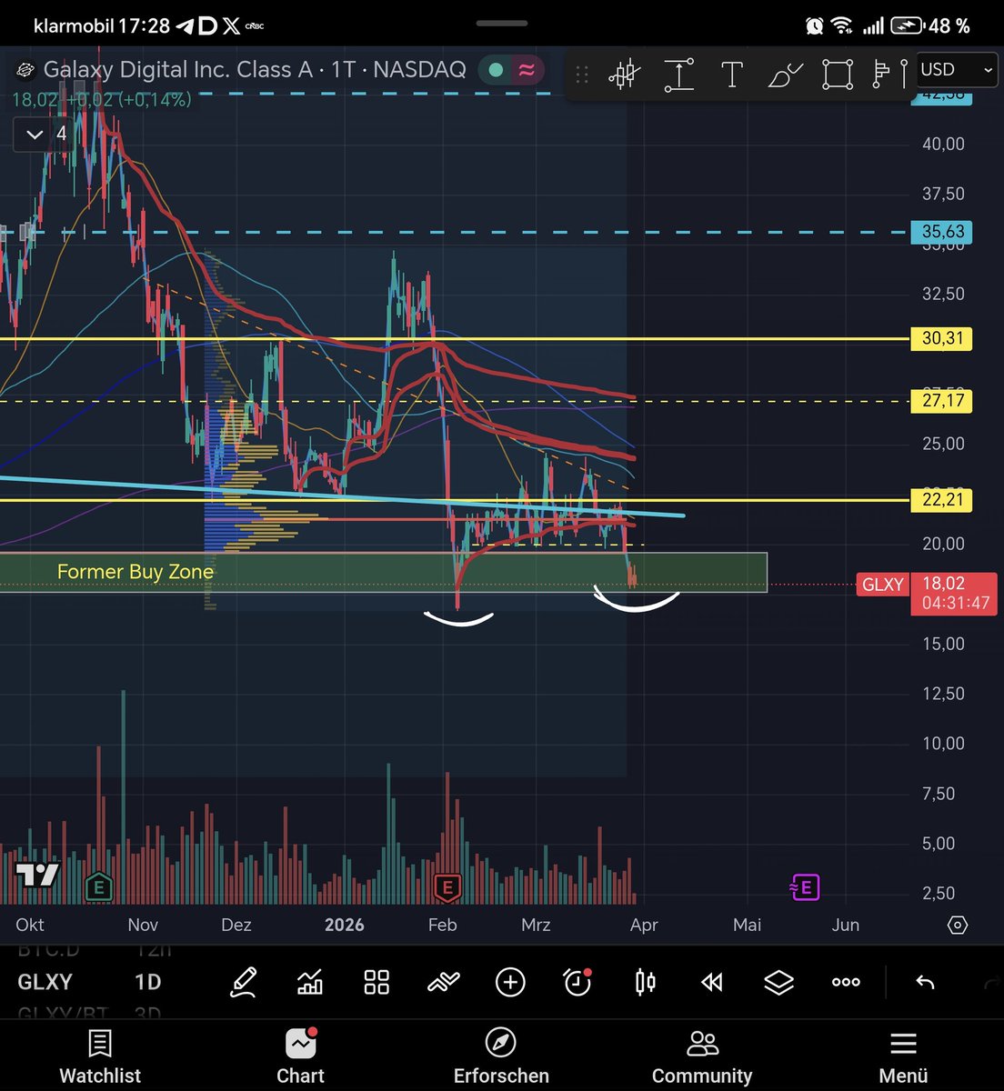Switch to the Watchlist tab
The width and height of the screenshot is (1004, 1091).
coord(100,1057)
